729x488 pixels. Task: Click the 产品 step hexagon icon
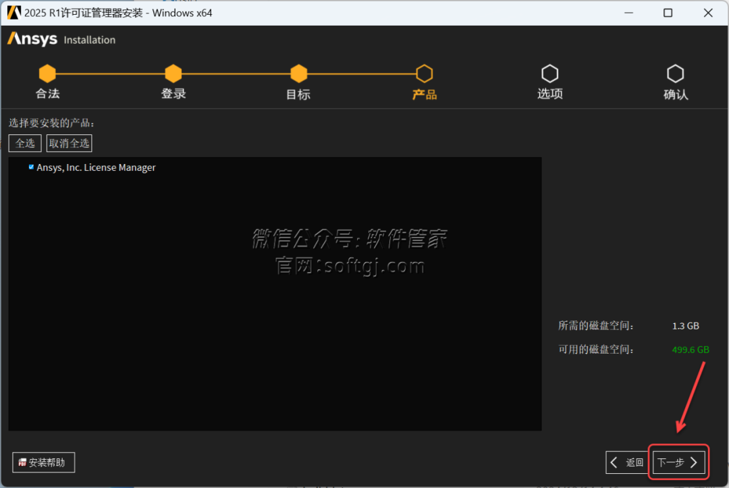pos(424,74)
